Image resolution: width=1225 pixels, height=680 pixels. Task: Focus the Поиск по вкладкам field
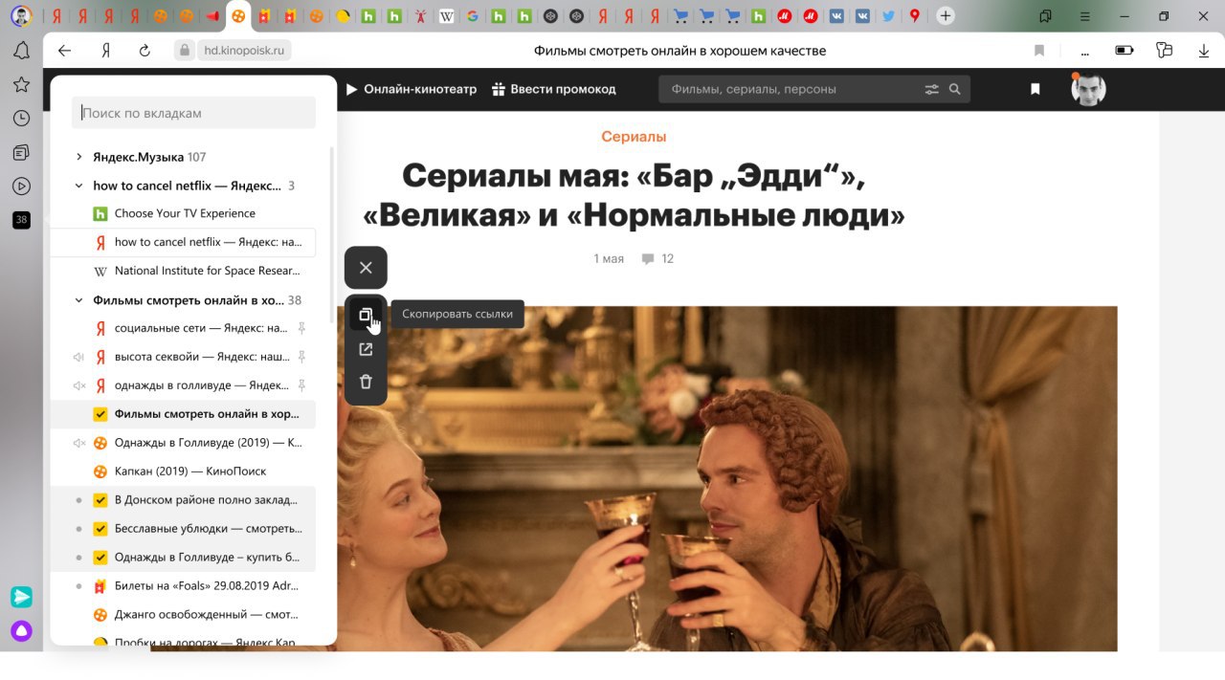pos(193,113)
